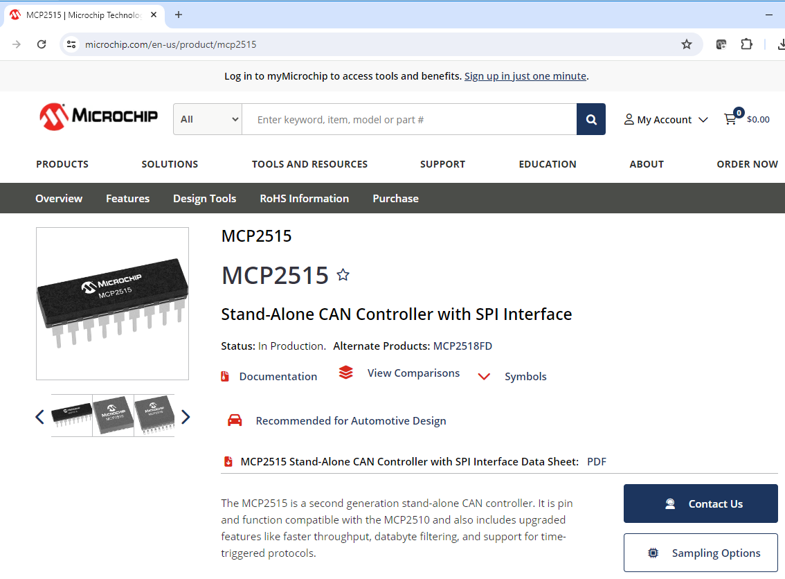
Task: Open the All search category dropdown
Action: coord(207,118)
